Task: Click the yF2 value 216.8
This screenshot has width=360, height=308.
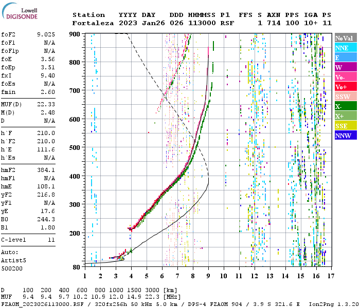Action: pyautogui.click(x=46, y=195)
